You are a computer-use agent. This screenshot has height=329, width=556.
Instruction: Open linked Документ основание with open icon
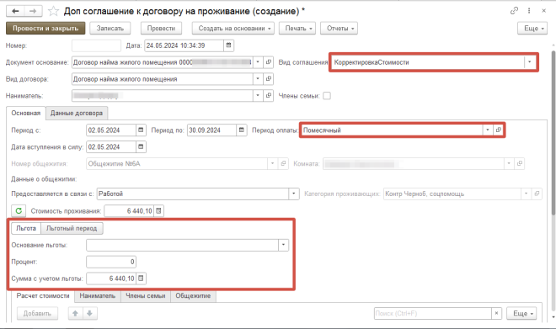click(x=269, y=62)
